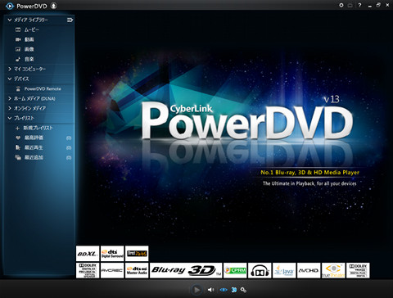Open help with the question mark icon

[x=359, y=5]
